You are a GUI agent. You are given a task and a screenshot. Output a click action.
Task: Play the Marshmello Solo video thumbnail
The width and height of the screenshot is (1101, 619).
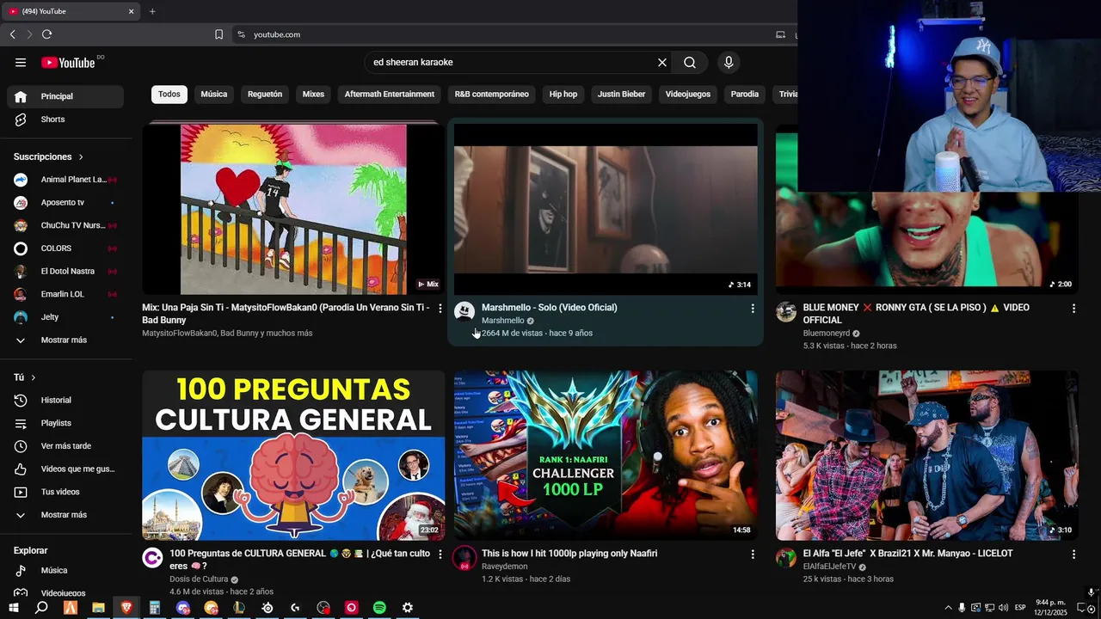pyautogui.click(x=606, y=209)
